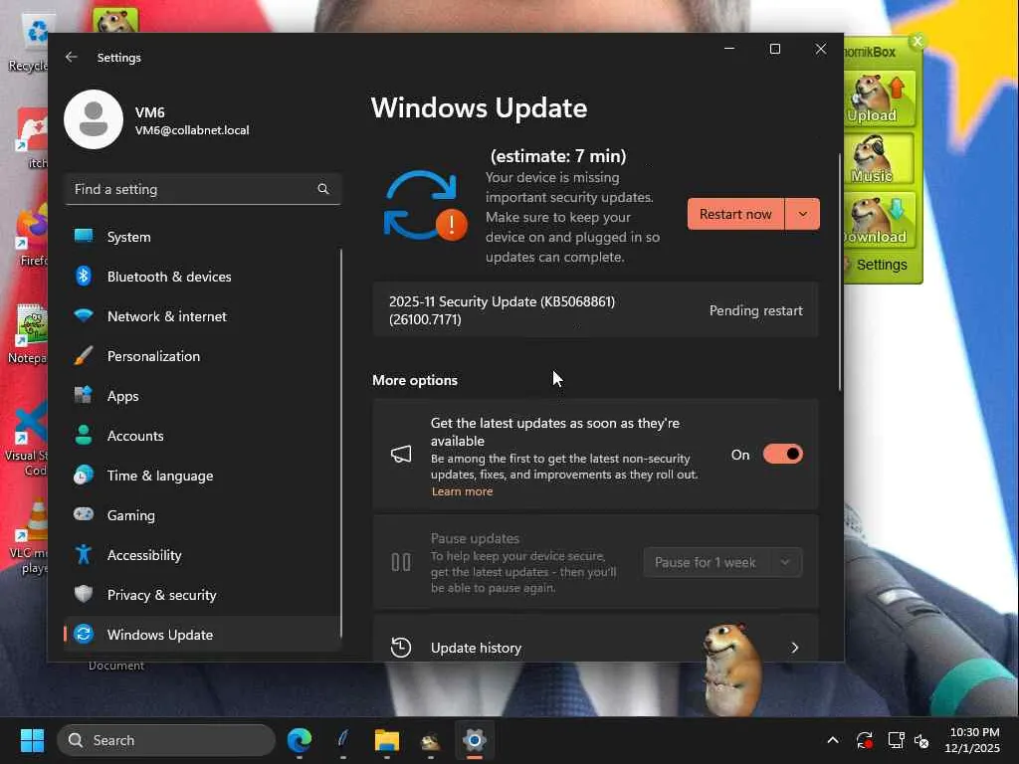Click Music in the HomikBox widget
Image resolution: width=1019 pixels, height=764 pixels.
click(879, 160)
